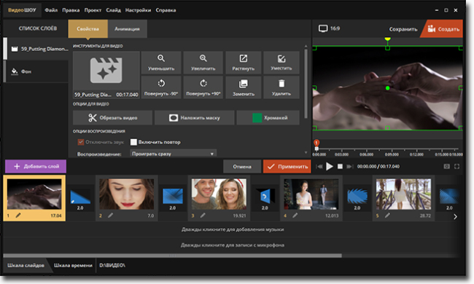474x284 pixels.
Task: Stop the preview playback
Action: (340, 166)
